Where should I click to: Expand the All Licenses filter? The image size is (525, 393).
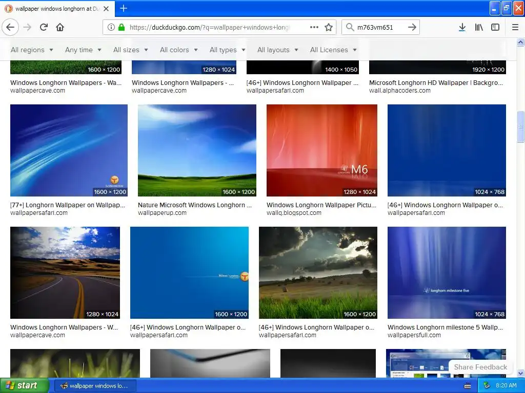pyautogui.click(x=333, y=50)
